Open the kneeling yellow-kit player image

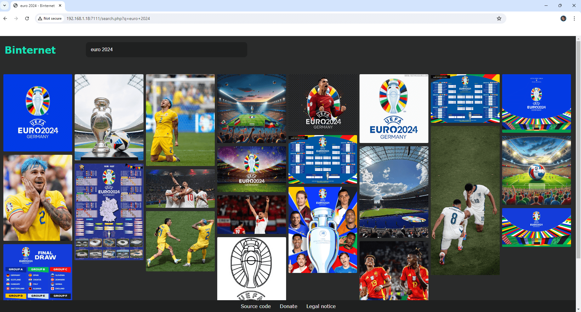(x=180, y=120)
